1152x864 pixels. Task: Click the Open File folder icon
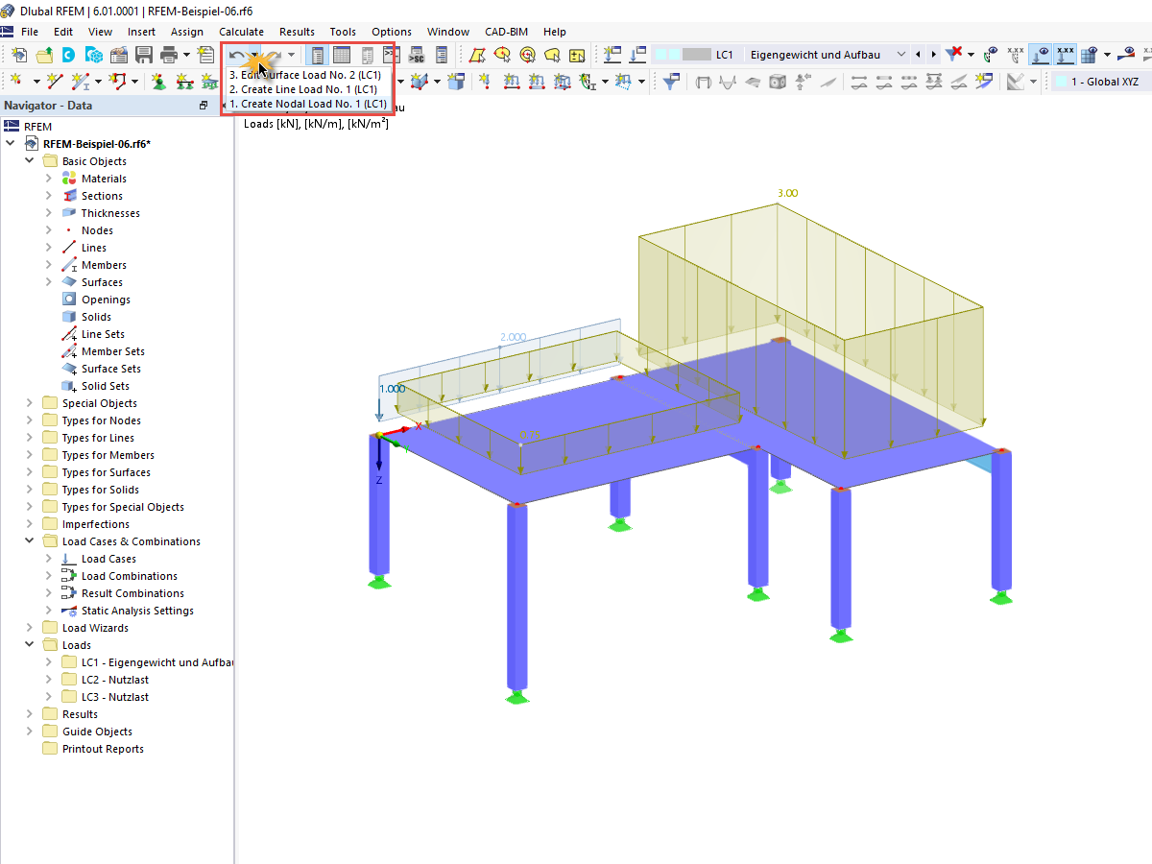click(x=44, y=55)
